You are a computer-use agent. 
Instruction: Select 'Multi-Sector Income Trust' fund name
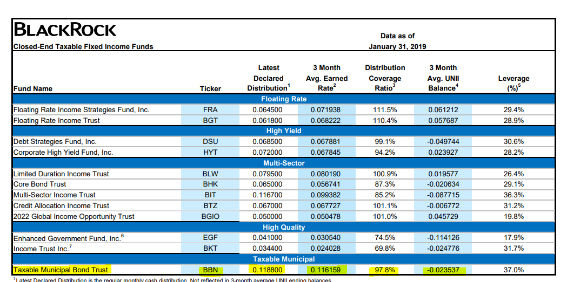[55, 195]
